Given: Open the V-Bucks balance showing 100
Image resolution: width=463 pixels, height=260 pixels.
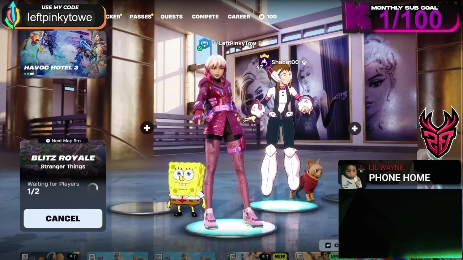Looking at the screenshot, I should [x=268, y=17].
